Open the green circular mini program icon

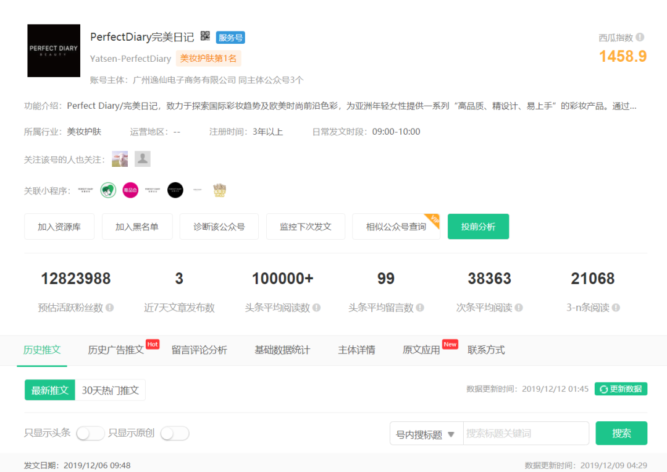(x=108, y=190)
